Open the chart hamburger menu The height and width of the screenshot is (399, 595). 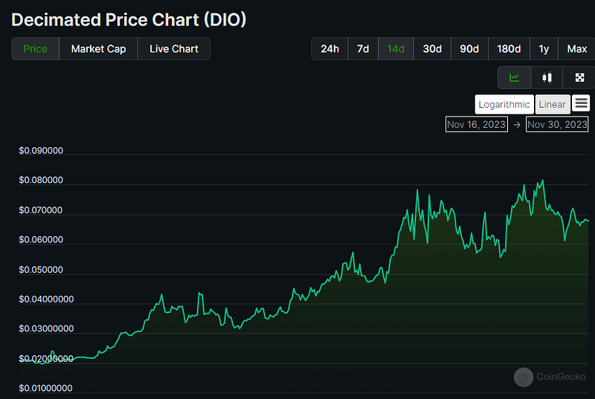tap(581, 103)
